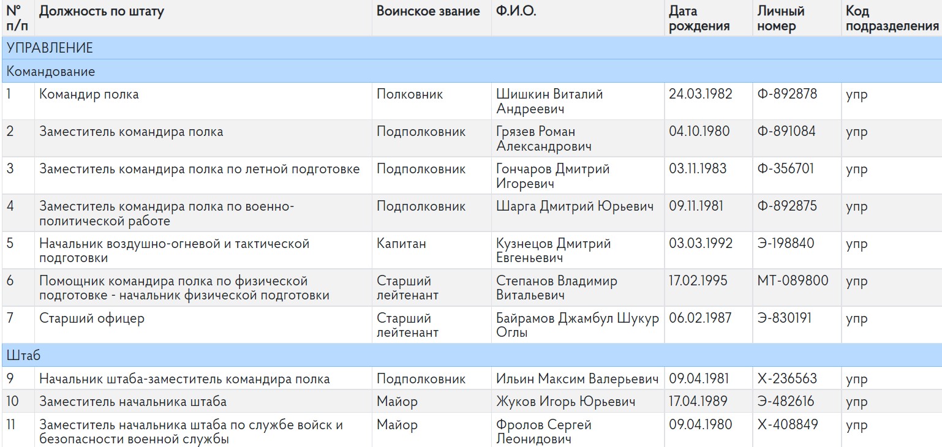Click birth date 03.11.1983
942x447 pixels.
point(698,169)
